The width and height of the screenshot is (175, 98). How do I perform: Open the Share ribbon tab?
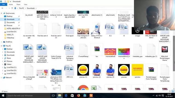click(18, 4)
